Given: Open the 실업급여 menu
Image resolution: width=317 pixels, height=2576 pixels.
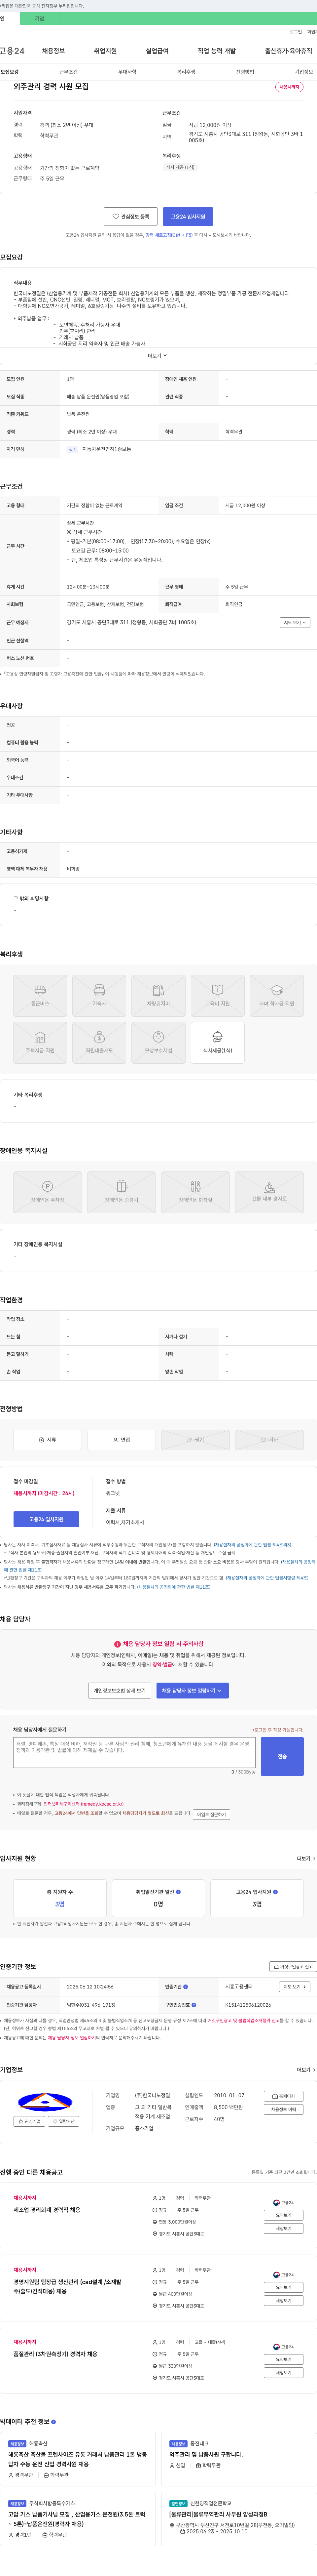Looking at the screenshot, I should (157, 51).
